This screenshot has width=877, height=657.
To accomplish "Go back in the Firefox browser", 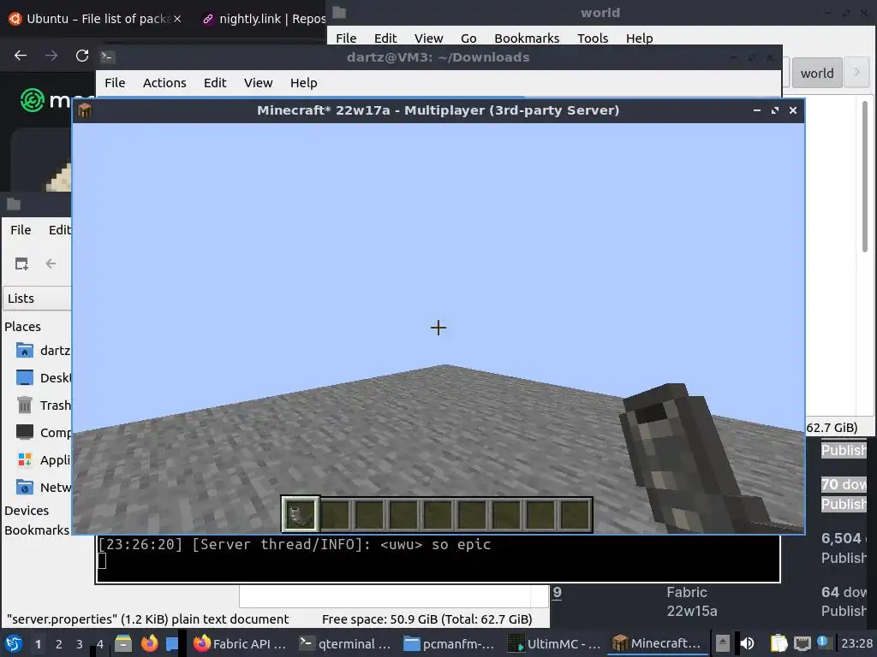I will [21, 56].
